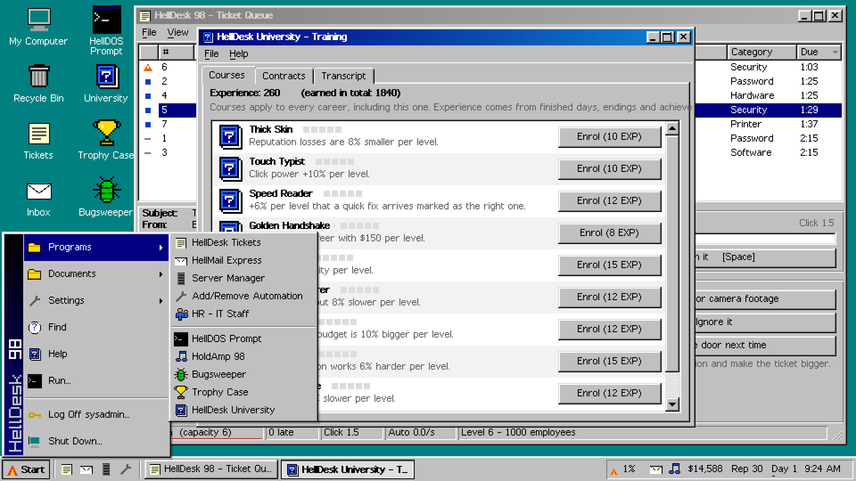Expand the Settings submenu
Screen dimensions: 856x481
[96, 301]
